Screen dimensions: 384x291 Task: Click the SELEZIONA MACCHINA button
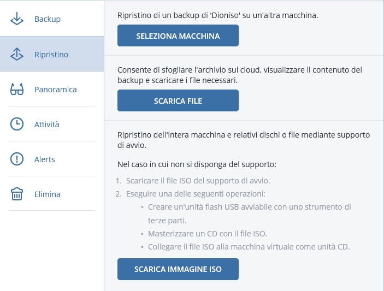(178, 35)
